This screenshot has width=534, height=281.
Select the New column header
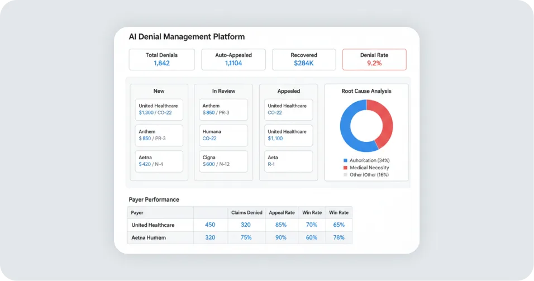click(159, 91)
